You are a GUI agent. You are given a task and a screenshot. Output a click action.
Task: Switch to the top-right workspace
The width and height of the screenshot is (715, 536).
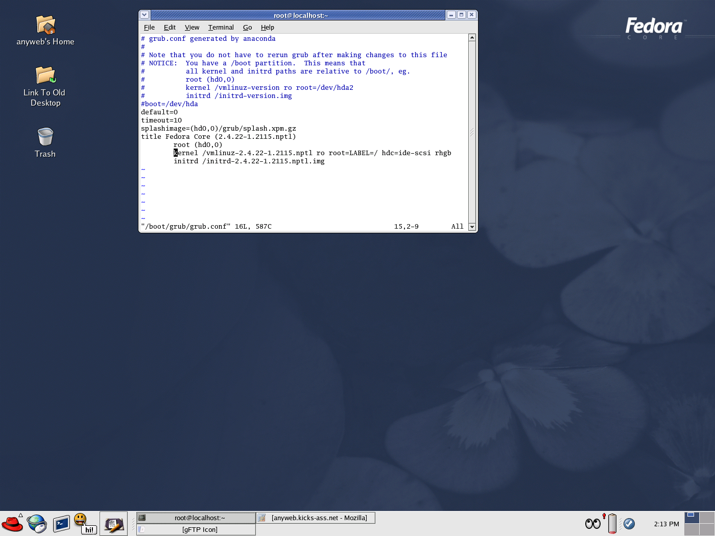(707, 518)
